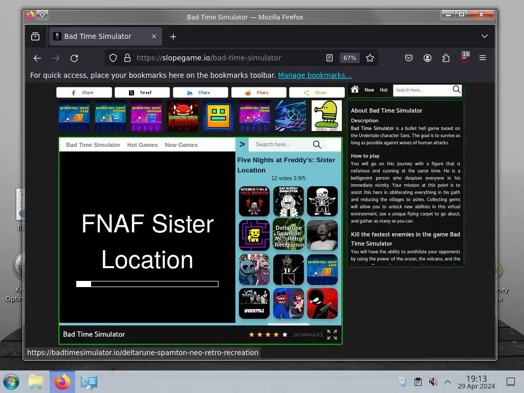Click the Firefox taskbar icon
This screenshot has height=393, width=524.
click(x=62, y=382)
